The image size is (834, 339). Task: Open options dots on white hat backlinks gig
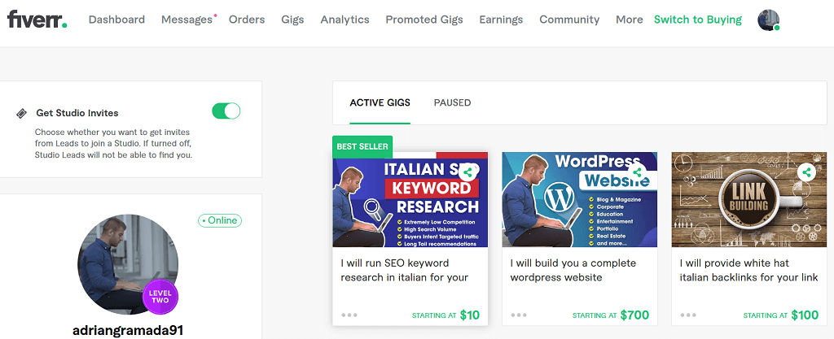point(688,315)
